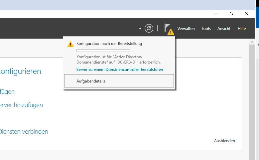259x160 pixels.
Task: Select the 'Konfiguration nach der Bereitstellung' title text
Action: [109, 44]
